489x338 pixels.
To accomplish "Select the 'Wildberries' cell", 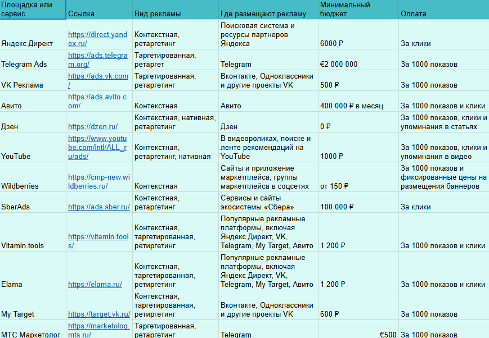I will [x=33, y=177].
